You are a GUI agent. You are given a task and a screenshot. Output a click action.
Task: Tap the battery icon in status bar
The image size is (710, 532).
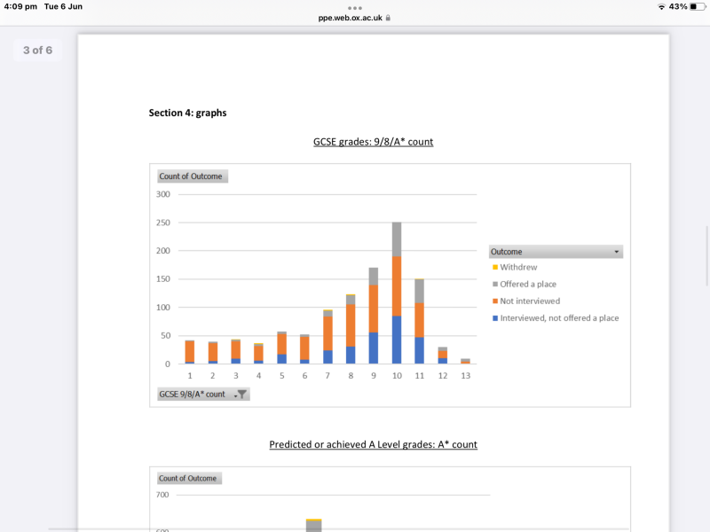click(x=697, y=7)
